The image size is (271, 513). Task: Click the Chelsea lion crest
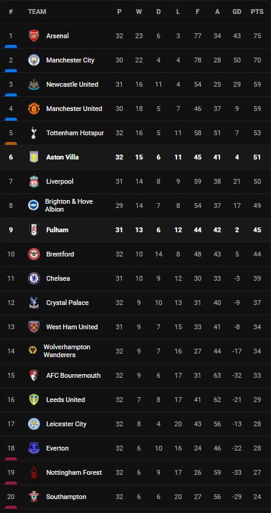tap(34, 278)
